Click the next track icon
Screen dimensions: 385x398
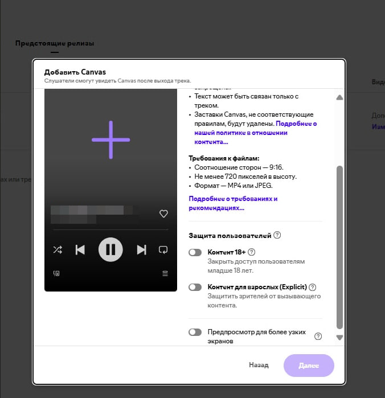[141, 250]
